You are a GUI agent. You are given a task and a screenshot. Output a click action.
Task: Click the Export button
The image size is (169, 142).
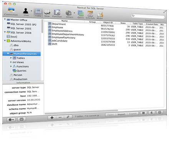133,114
